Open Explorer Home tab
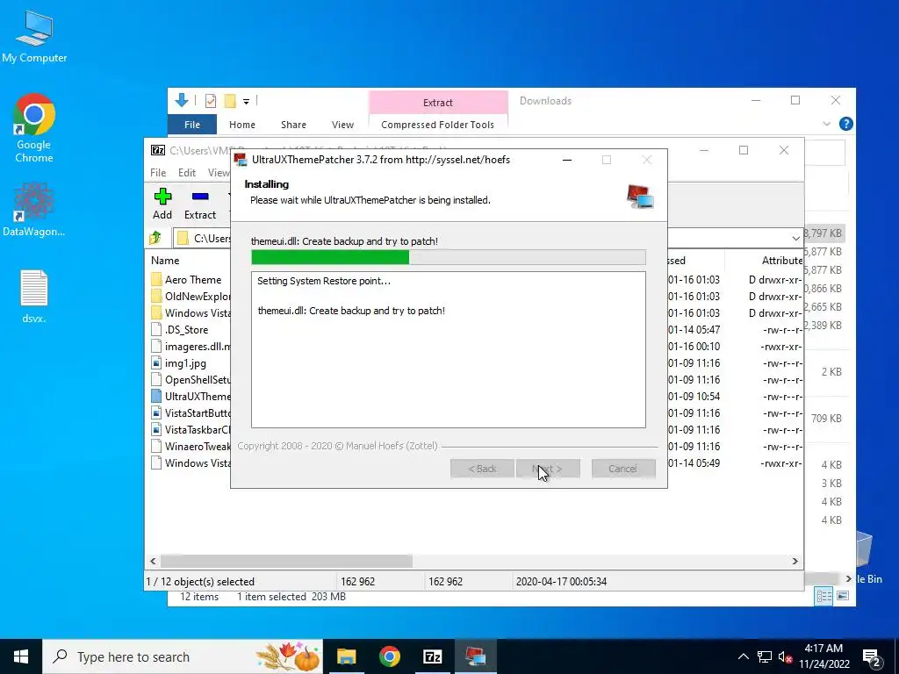This screenshot has height=674, width=899. (242, 125)
